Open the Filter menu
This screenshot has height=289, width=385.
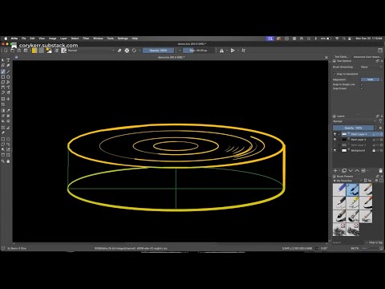click(x=86, y=39)
